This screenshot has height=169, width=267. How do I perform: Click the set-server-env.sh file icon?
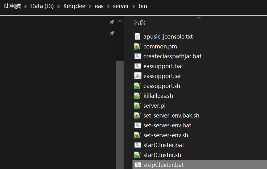tap(138, 135)
